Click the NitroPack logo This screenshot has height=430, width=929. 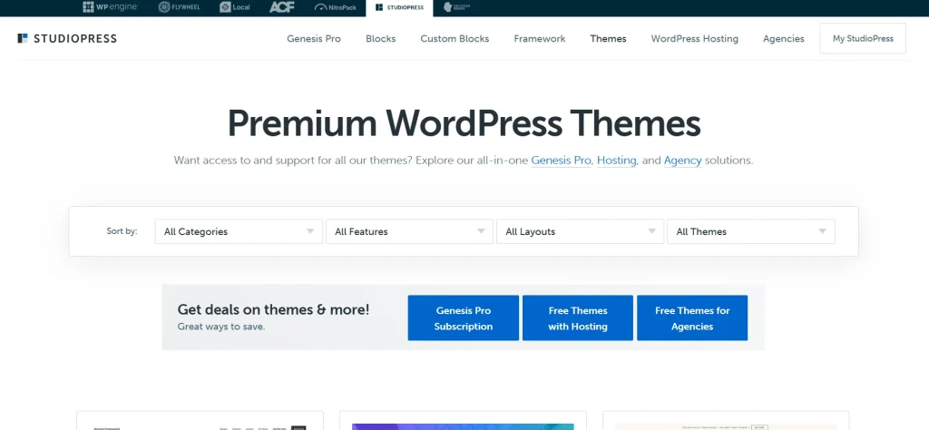click(x=337, y=7)
